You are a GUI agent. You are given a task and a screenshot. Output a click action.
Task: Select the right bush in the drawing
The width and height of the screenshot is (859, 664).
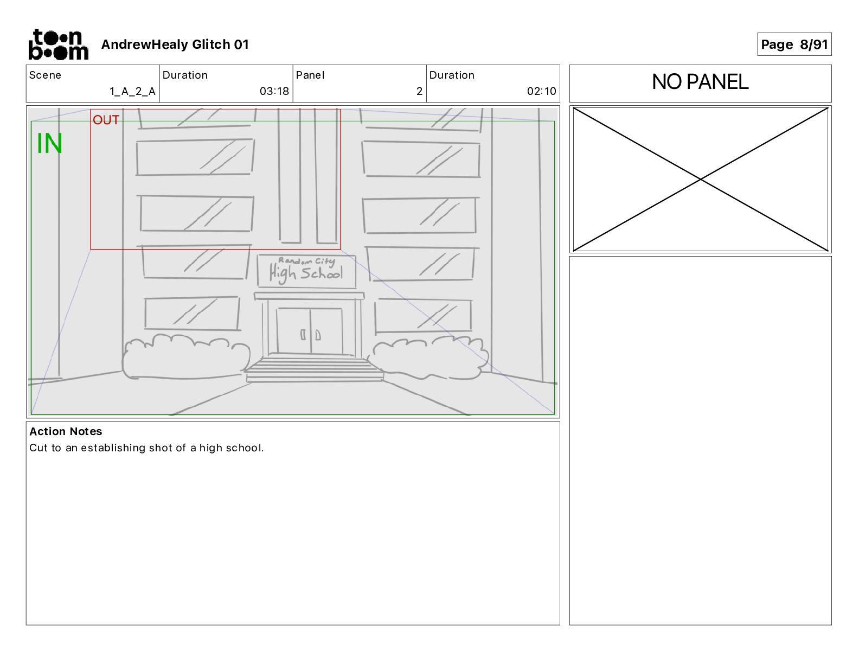tap(428, 357)
